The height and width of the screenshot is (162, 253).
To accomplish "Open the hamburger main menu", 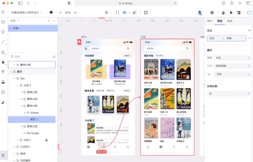I will (x=3, y=12).
